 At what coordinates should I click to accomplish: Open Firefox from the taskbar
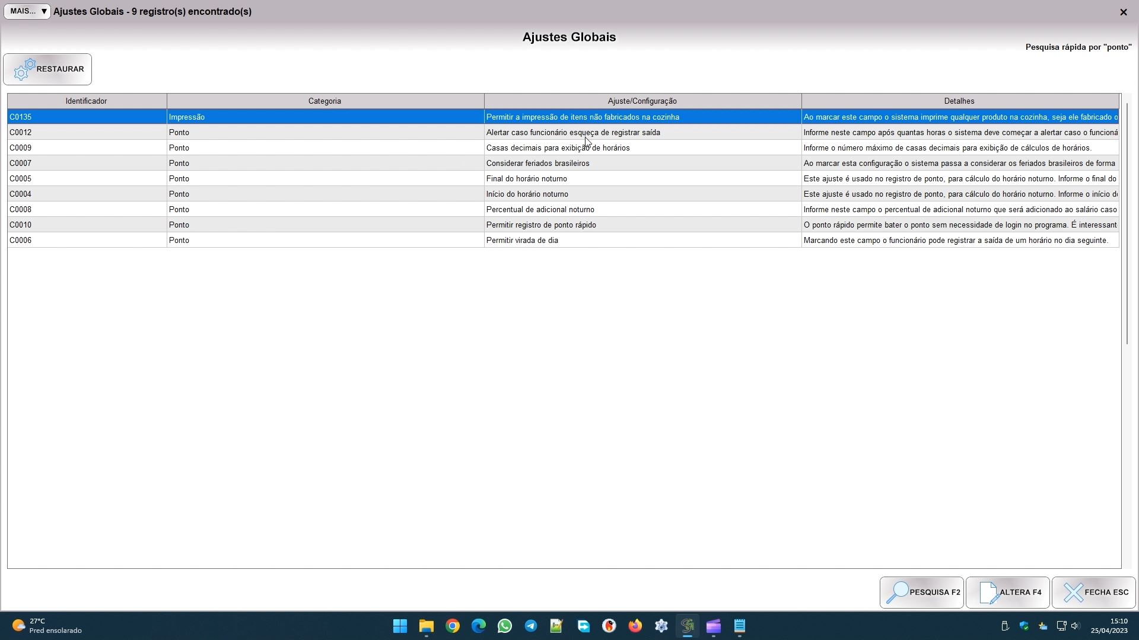point(635,626)
